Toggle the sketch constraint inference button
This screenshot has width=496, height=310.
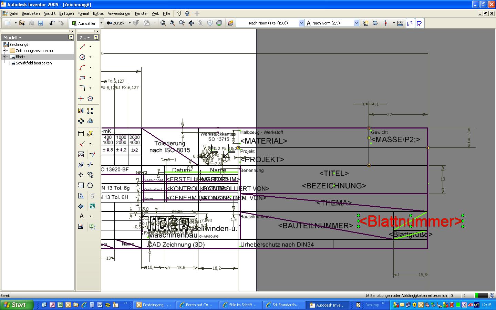click(x=410, y=23)
